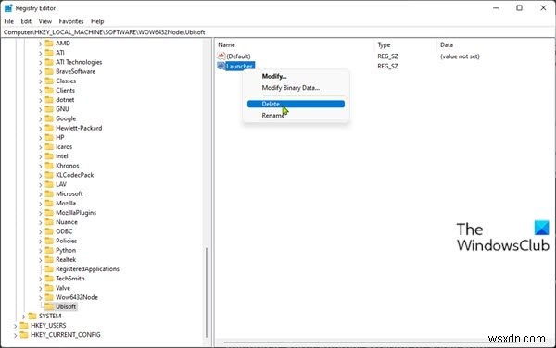Click the Intel folder icon

click(49, 156)
